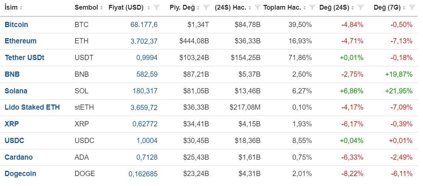
Task: Sort by the Fiyat (USD) column arrows
Action: (x=149, y=8)
